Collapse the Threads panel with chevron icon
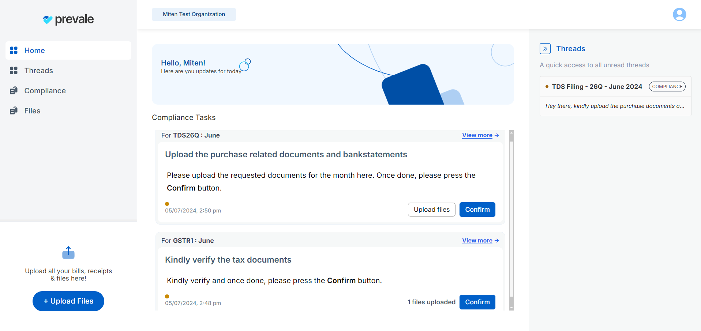Image resolution: width=701 pixels, height=331 pixels. pyautogui.click(x=545, y=49)
